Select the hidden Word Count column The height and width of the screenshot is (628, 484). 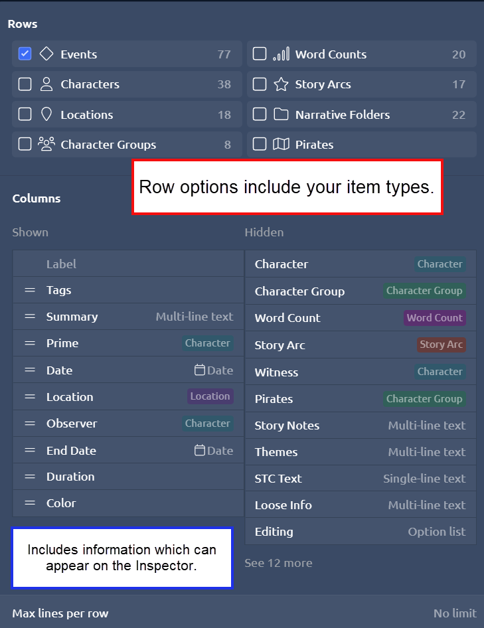pyautogui.click(x=287, y=318)
